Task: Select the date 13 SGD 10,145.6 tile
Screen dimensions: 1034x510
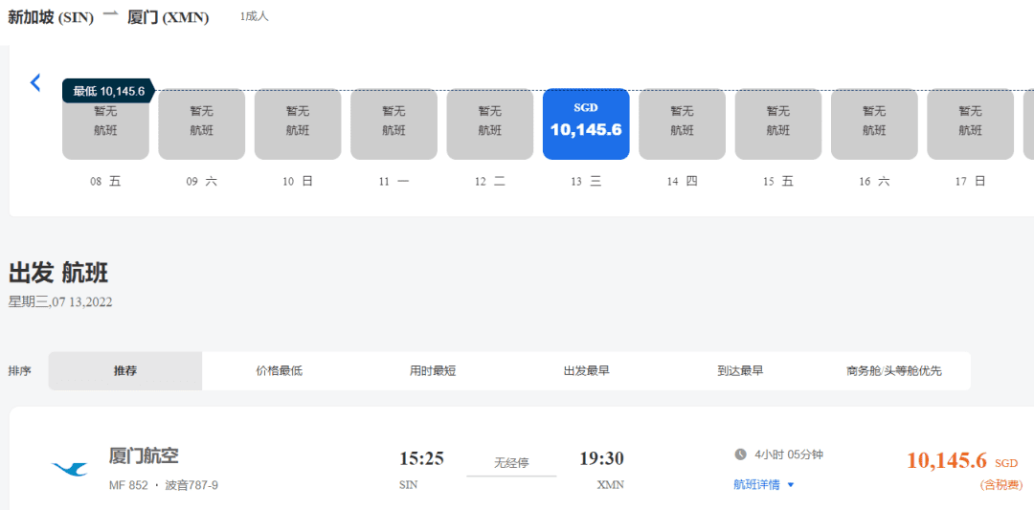Action: click(586, 123)
